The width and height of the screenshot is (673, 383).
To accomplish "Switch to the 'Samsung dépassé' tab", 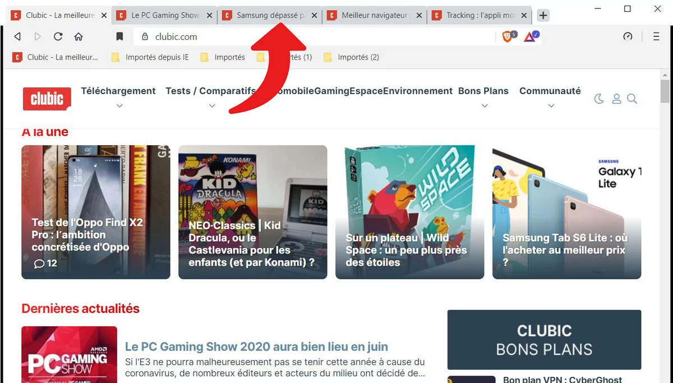I will coord(270,16).
